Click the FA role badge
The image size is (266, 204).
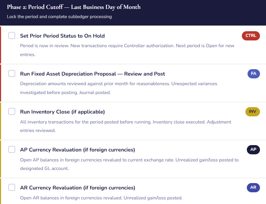click(253, 73)
